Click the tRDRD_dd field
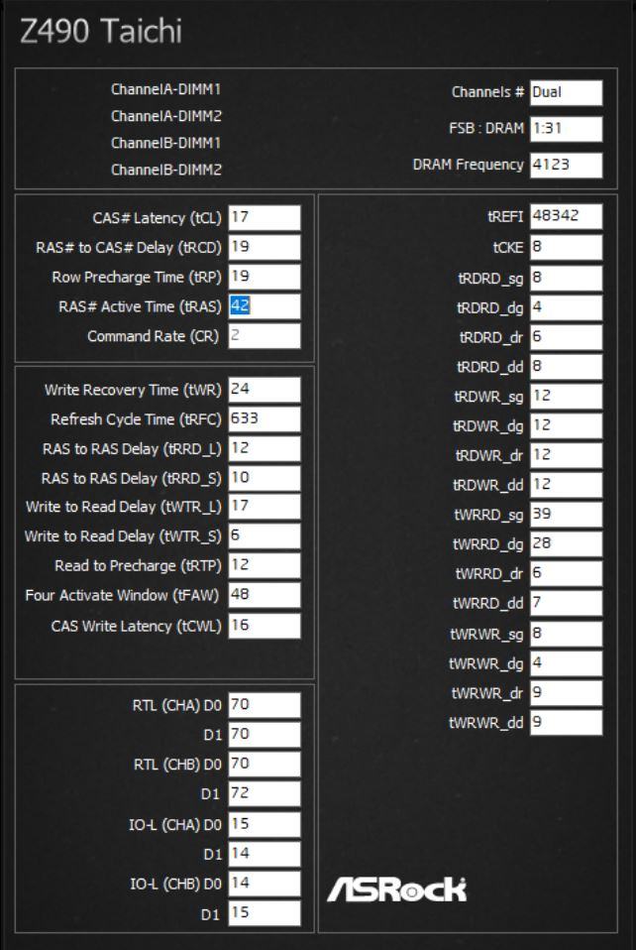Viewport: 636px width, 950px height. point(567,367)
